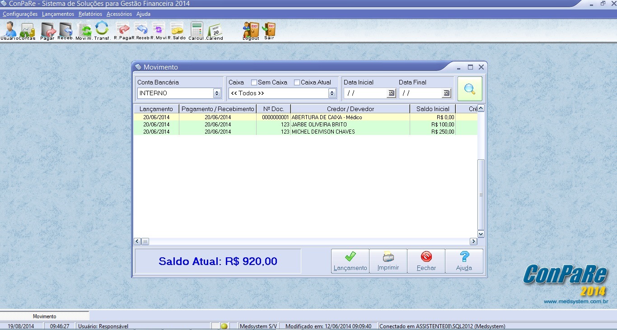Sort by Credor / Devedor column header
The width and height of the screenshot is (617, 330).
[x=351, y=109]
